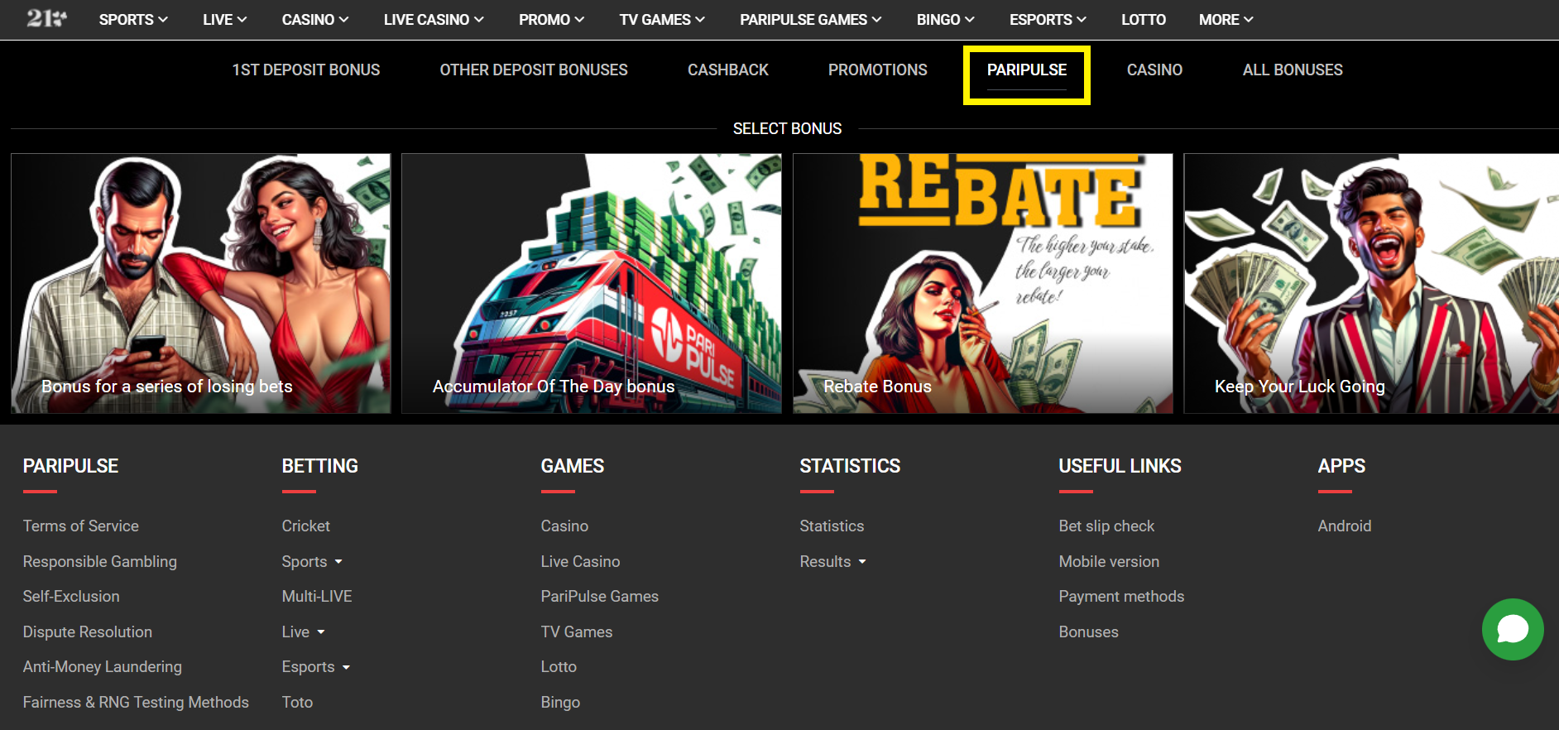Open the Toto footer link
The width and height of the screenshot is (1559, 730).
(297, 703)
